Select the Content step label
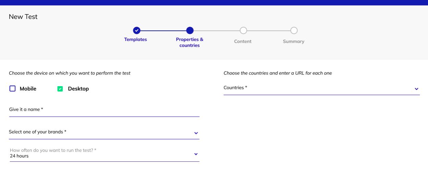This screenshot has width=428, height=172. pos(243,41)
